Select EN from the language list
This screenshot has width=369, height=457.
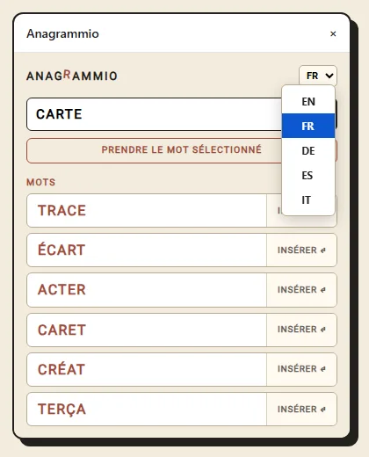point(308,102)
